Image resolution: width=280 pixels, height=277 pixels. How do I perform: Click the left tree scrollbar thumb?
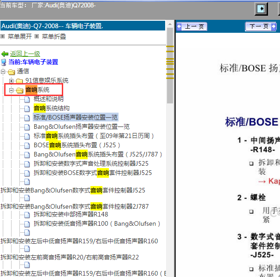pos(170,66)
